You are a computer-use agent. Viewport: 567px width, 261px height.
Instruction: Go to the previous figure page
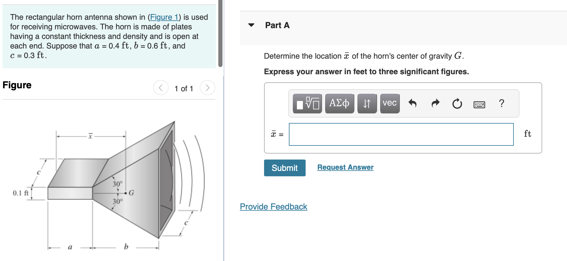coord(161,88)
